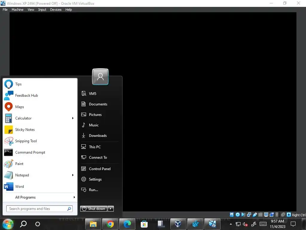Click the Shut down button
The height and width of the screenshot is (230, 306).
tap(94, 209)
